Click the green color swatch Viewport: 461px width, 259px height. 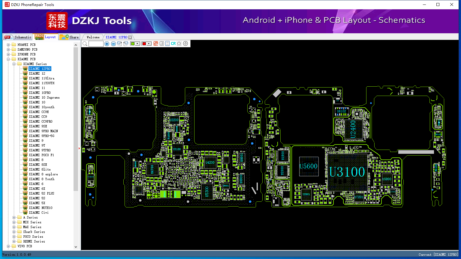pos(133,44)
